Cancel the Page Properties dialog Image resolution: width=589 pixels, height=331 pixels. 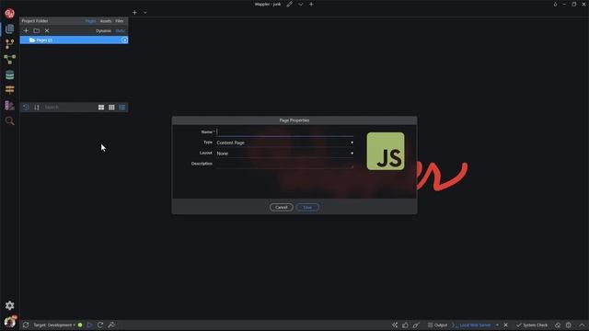281,207
